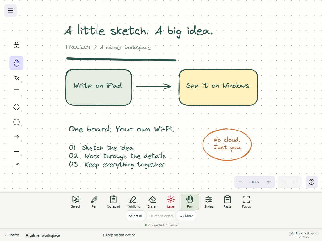Open Devices & sync
322x241 pixels.
pyautogui.click(x=304, y=233)
